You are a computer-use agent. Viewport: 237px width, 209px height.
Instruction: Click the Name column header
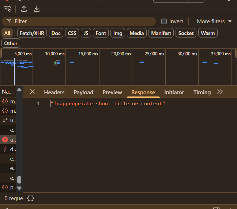tap(7, 92)
